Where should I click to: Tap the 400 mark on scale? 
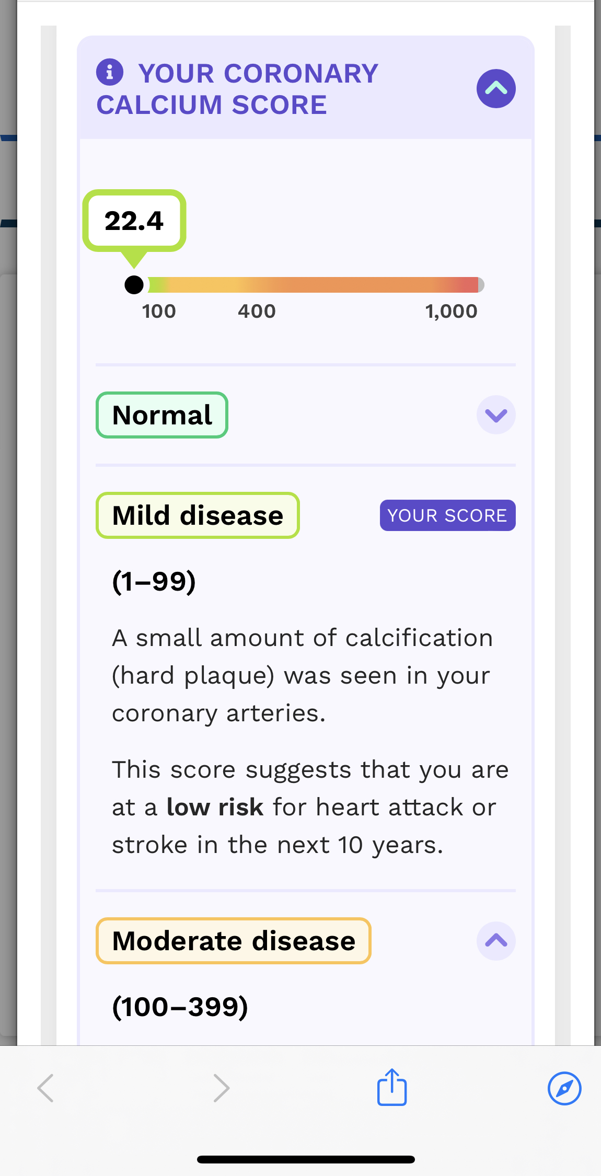coord(257,312)
